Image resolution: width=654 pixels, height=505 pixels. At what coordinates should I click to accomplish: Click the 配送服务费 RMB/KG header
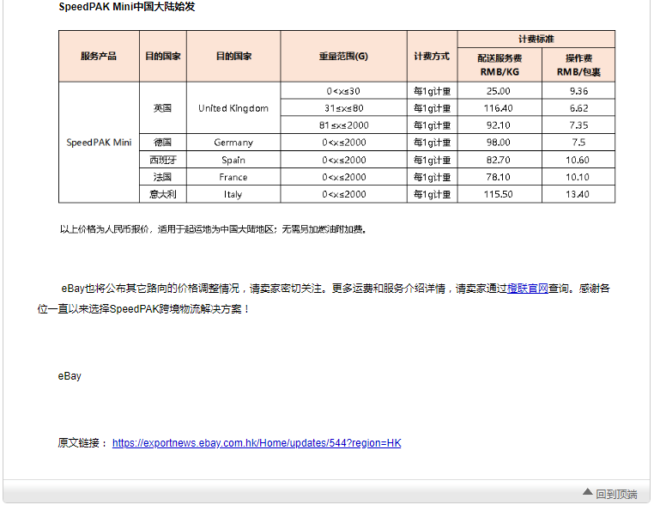point(500,64)
